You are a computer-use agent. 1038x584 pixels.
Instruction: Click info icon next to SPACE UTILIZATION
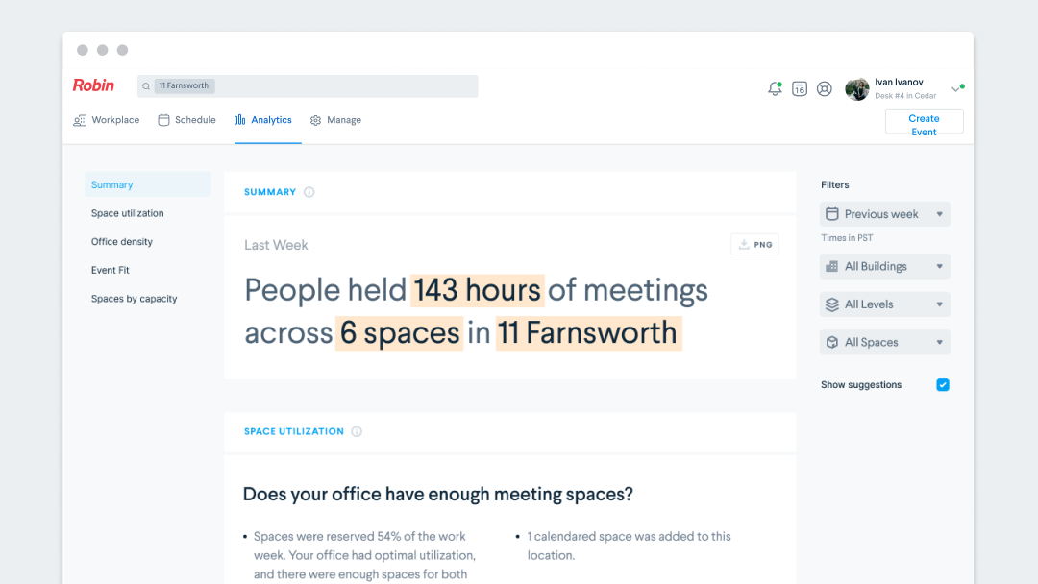pyautogui.click(x=357, y=431)
